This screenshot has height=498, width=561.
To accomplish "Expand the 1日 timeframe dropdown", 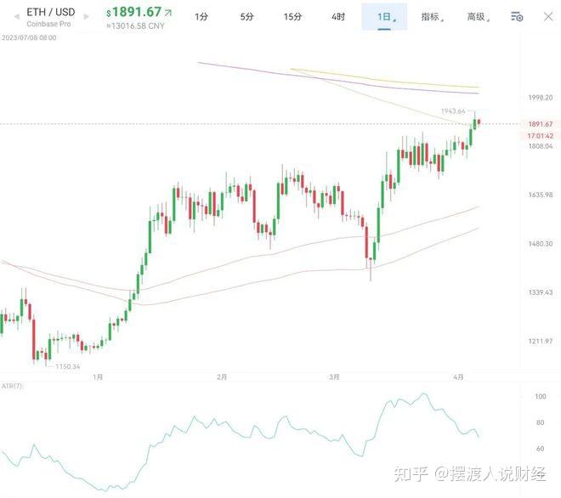I will click(x=384, y=16).
